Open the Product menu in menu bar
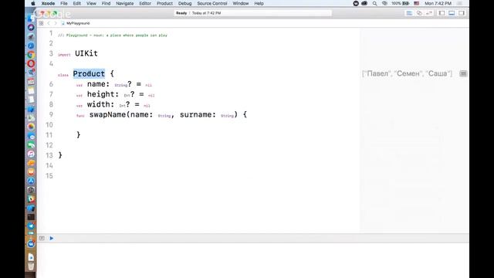This screenshot has height=278, width=494. (164, 3)
